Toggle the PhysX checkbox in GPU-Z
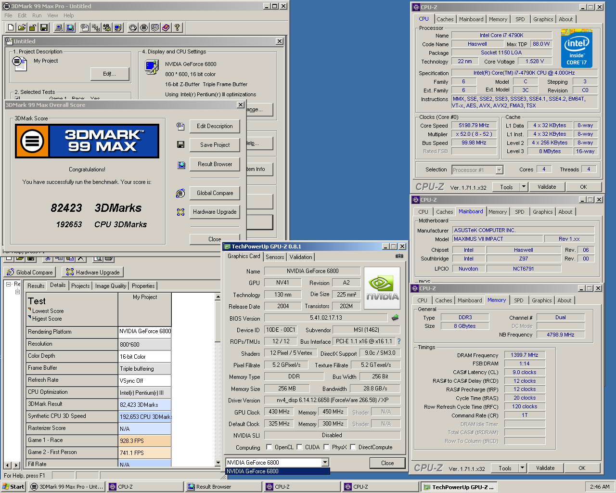Screen dimensions: 616x493 click(x=326, y=447)
